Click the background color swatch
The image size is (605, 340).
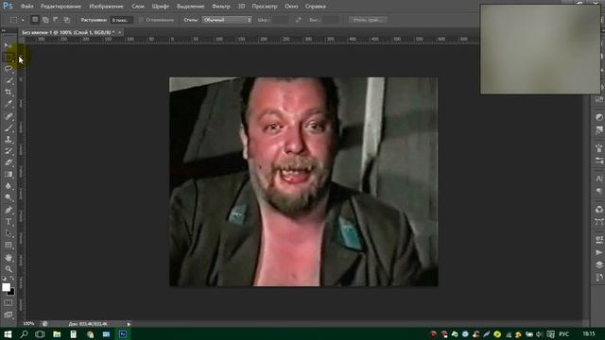[12, 293]
